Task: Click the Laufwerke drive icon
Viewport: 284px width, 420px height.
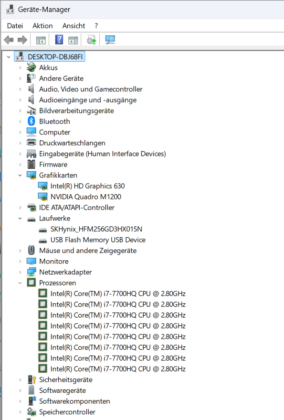Action: [31, 219]
